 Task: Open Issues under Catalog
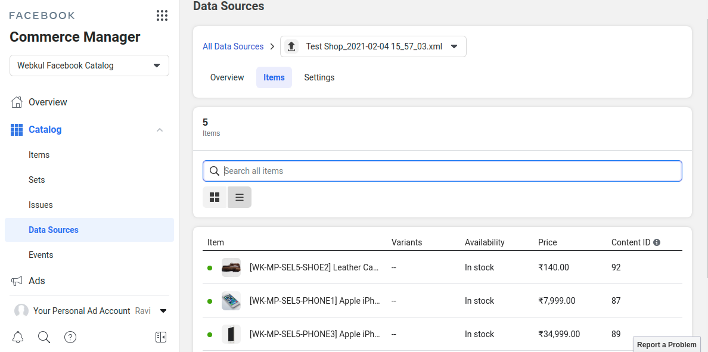click(41, 205)
